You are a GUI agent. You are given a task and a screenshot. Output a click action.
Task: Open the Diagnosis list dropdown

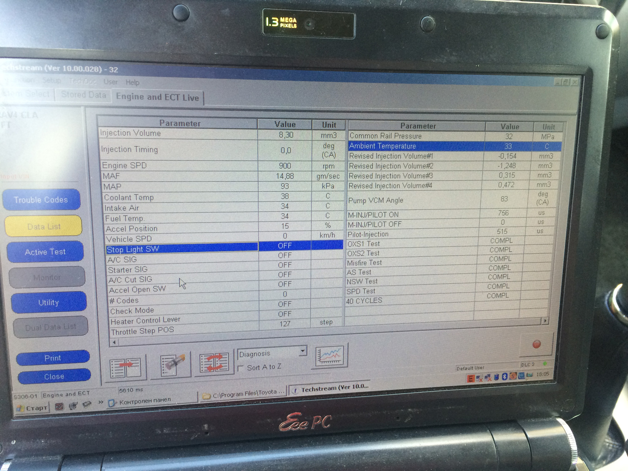pos(303,351)
